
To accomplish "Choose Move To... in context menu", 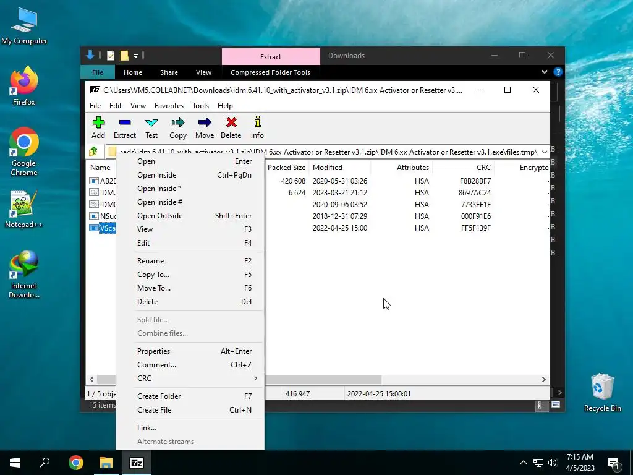I will (194, 288).
